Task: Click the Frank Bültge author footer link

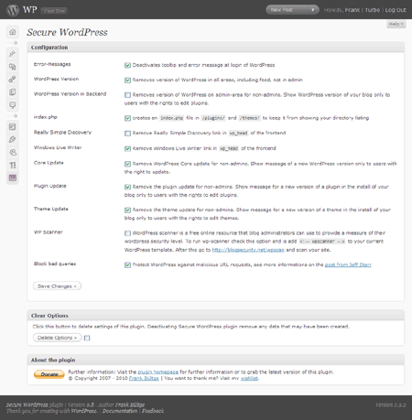Action: coord(130,404)
